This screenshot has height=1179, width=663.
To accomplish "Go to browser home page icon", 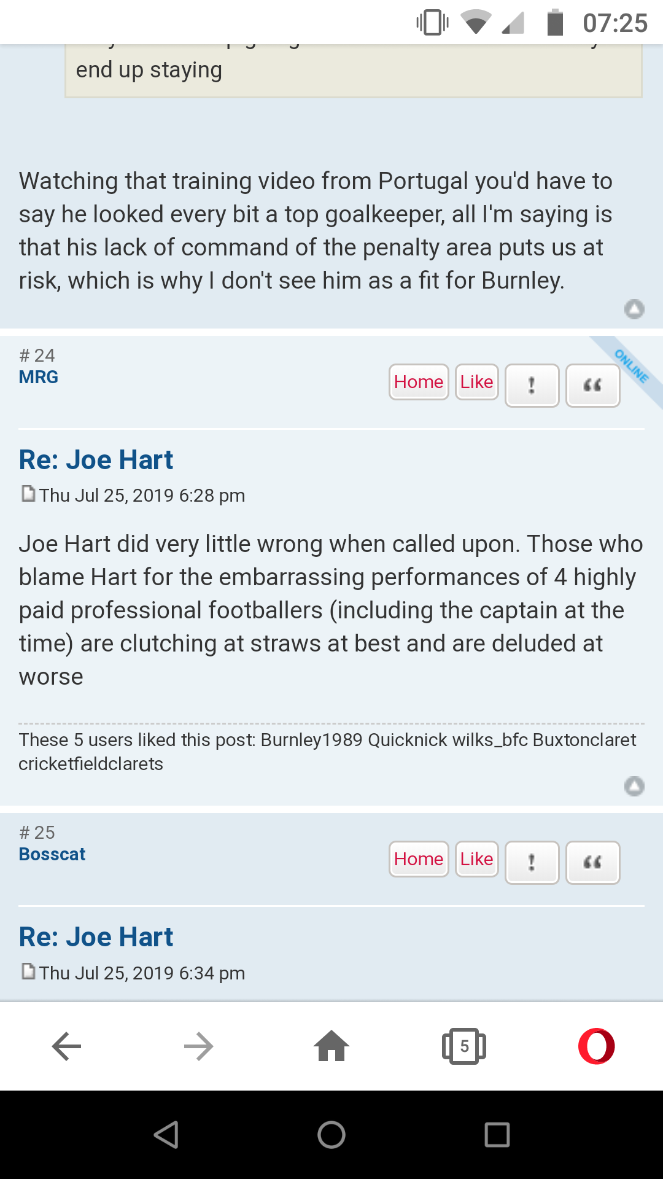I will [x=331, y=1046].
